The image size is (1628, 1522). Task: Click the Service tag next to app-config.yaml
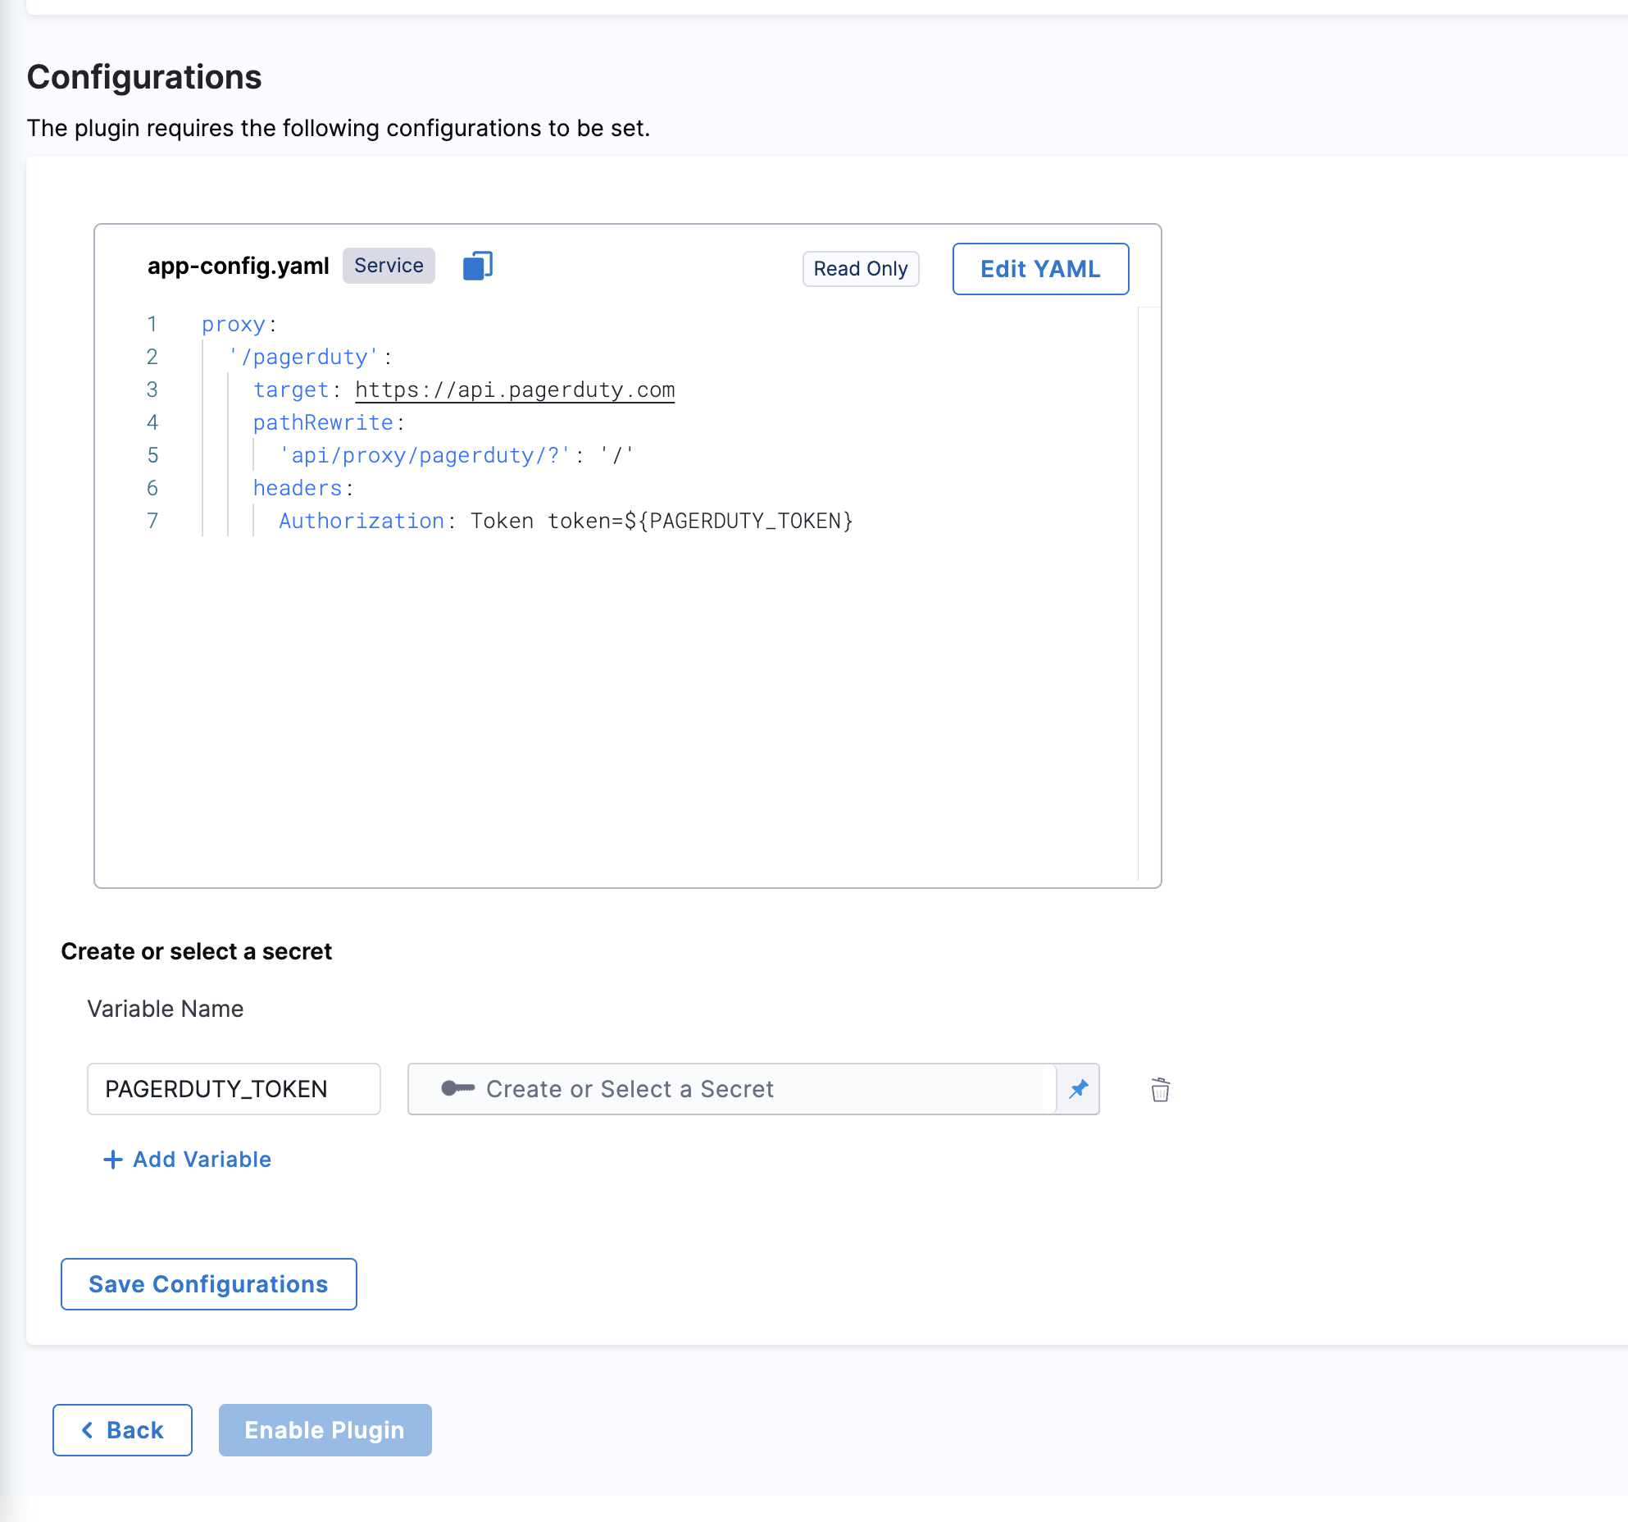(x=389, y=266)
